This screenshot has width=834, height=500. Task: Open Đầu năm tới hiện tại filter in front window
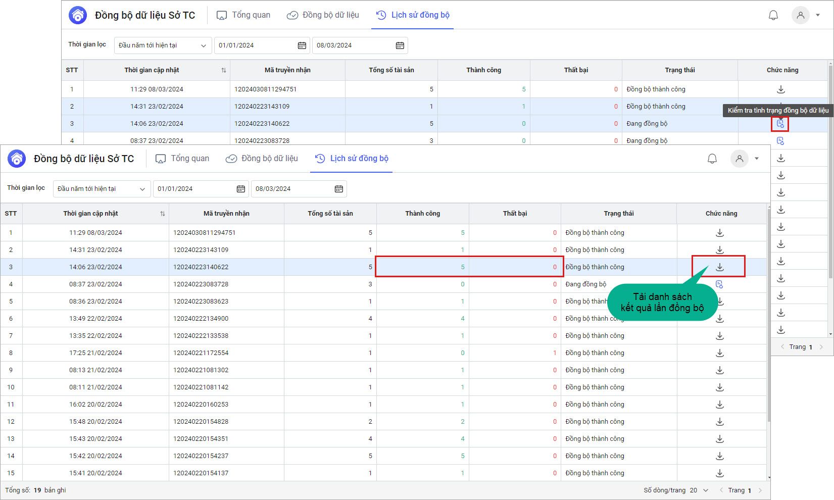(x=101, y=189)
